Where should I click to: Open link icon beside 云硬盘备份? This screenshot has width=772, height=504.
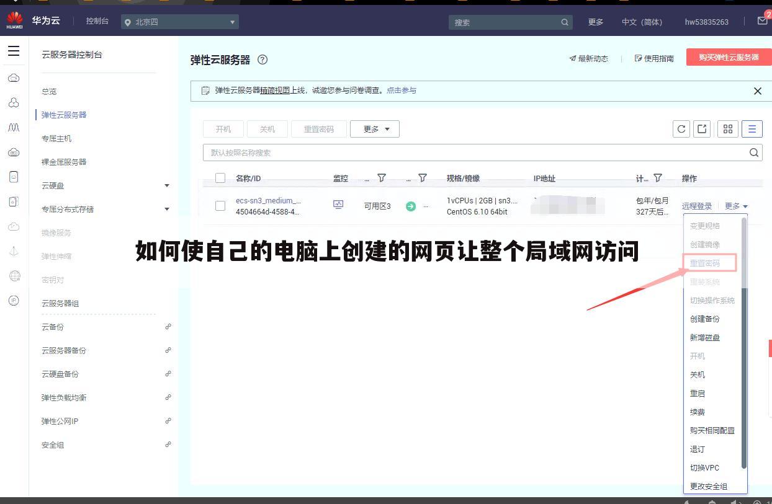pyautogui.click(x=168, y=374)
